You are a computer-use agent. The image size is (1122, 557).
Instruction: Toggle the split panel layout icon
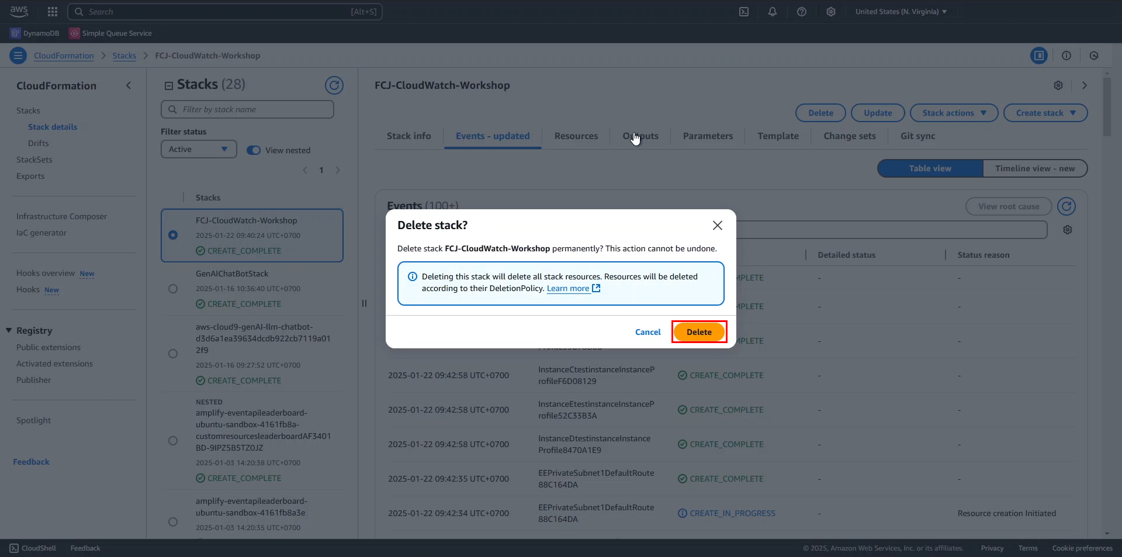(x=1038, y=56)
